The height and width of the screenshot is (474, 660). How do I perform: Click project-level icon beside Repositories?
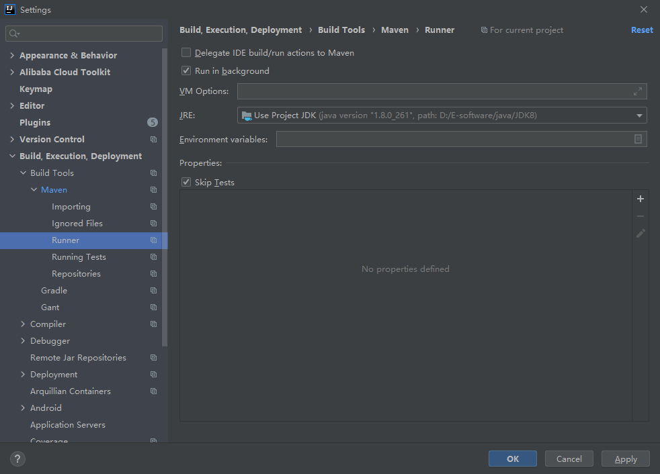(x=154, y=274)
